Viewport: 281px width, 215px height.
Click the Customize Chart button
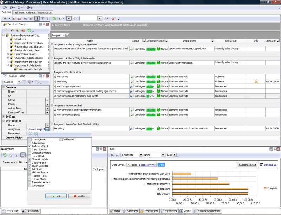[x=248, y=165]
